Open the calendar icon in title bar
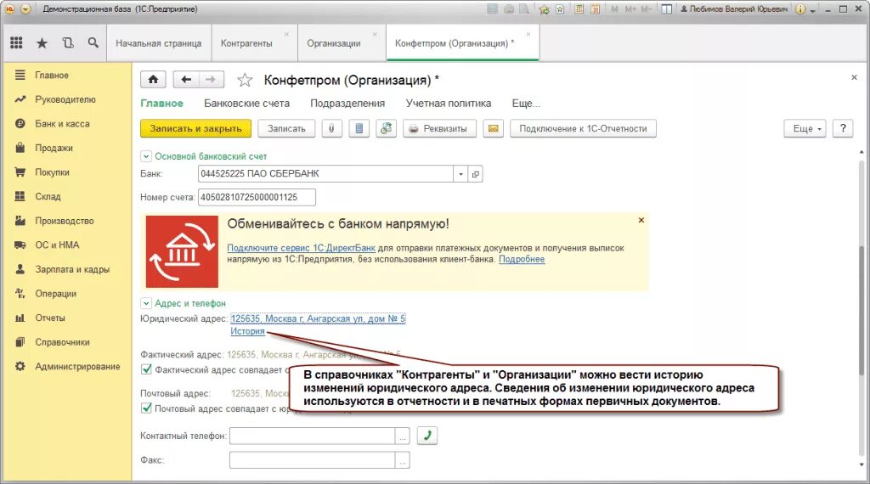 tap(595, 8)
